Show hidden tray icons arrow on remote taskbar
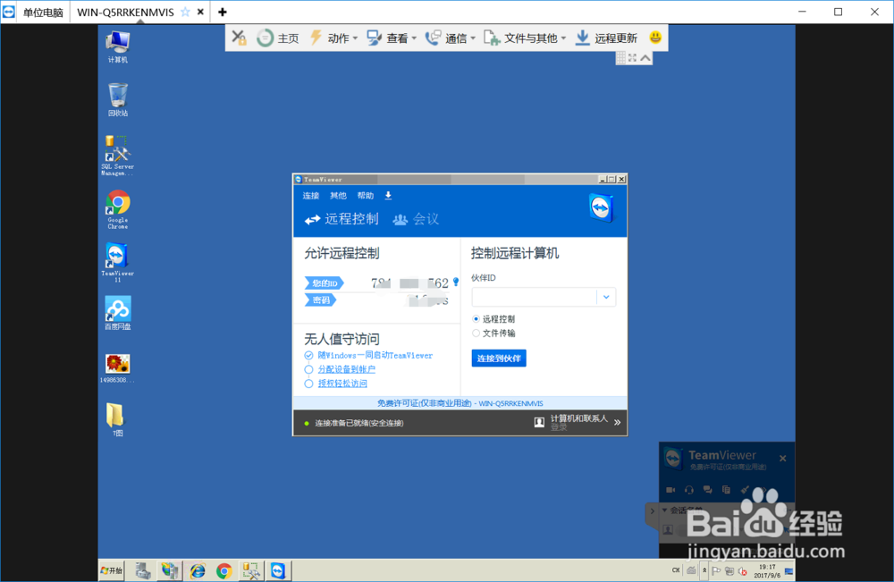Image resolution: width=894 pixels, height=582 pixels. [704, 570]
